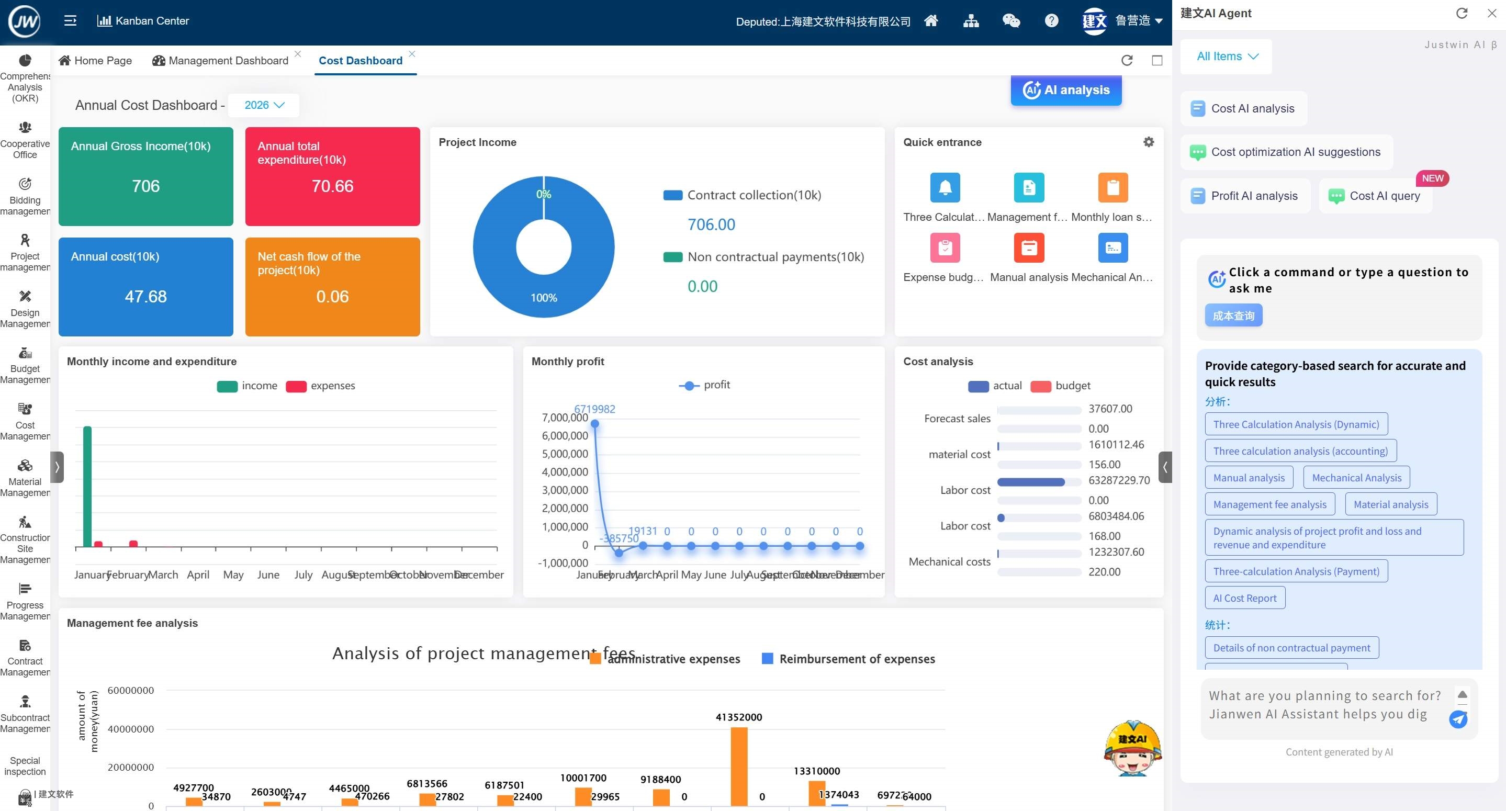Open Manual analysis quick entrance icon
The image size is (1506, 811).
coord(1028,248)
